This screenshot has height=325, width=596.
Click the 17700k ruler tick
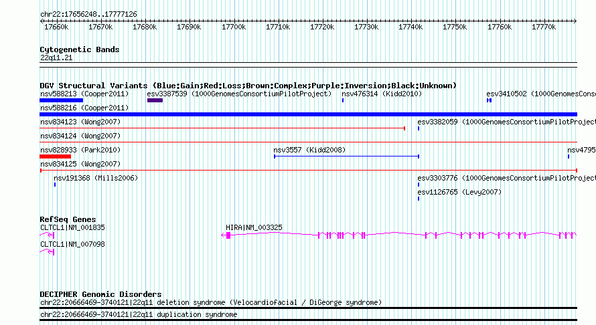point(234,27)
